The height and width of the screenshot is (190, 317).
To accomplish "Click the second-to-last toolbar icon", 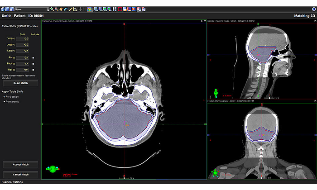I will click(x=139, y=9).
